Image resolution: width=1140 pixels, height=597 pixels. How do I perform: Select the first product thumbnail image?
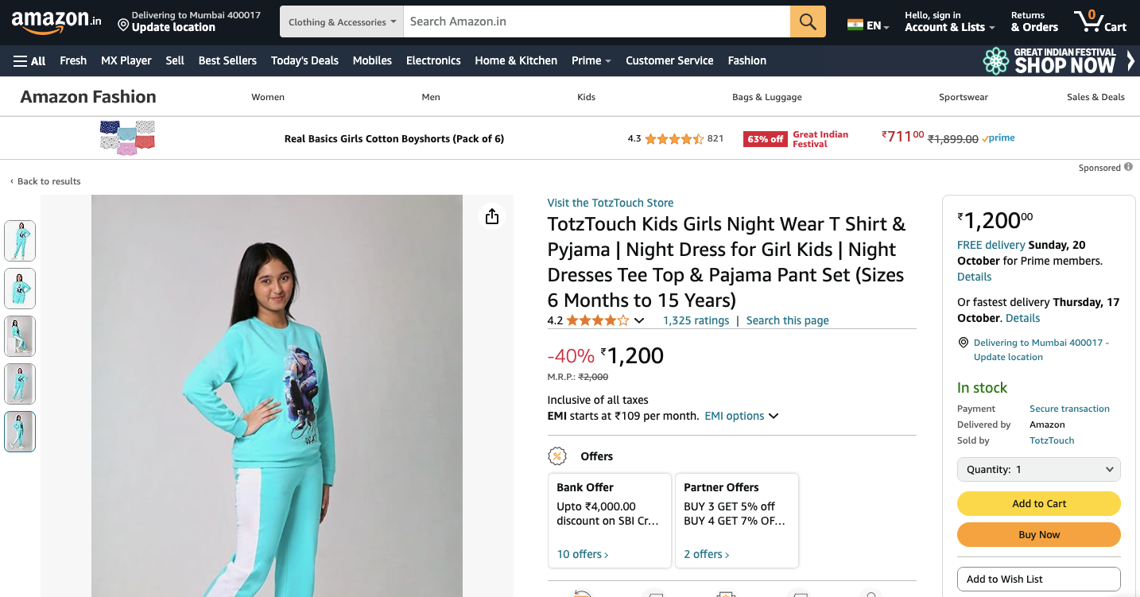[x=20, y=241]
